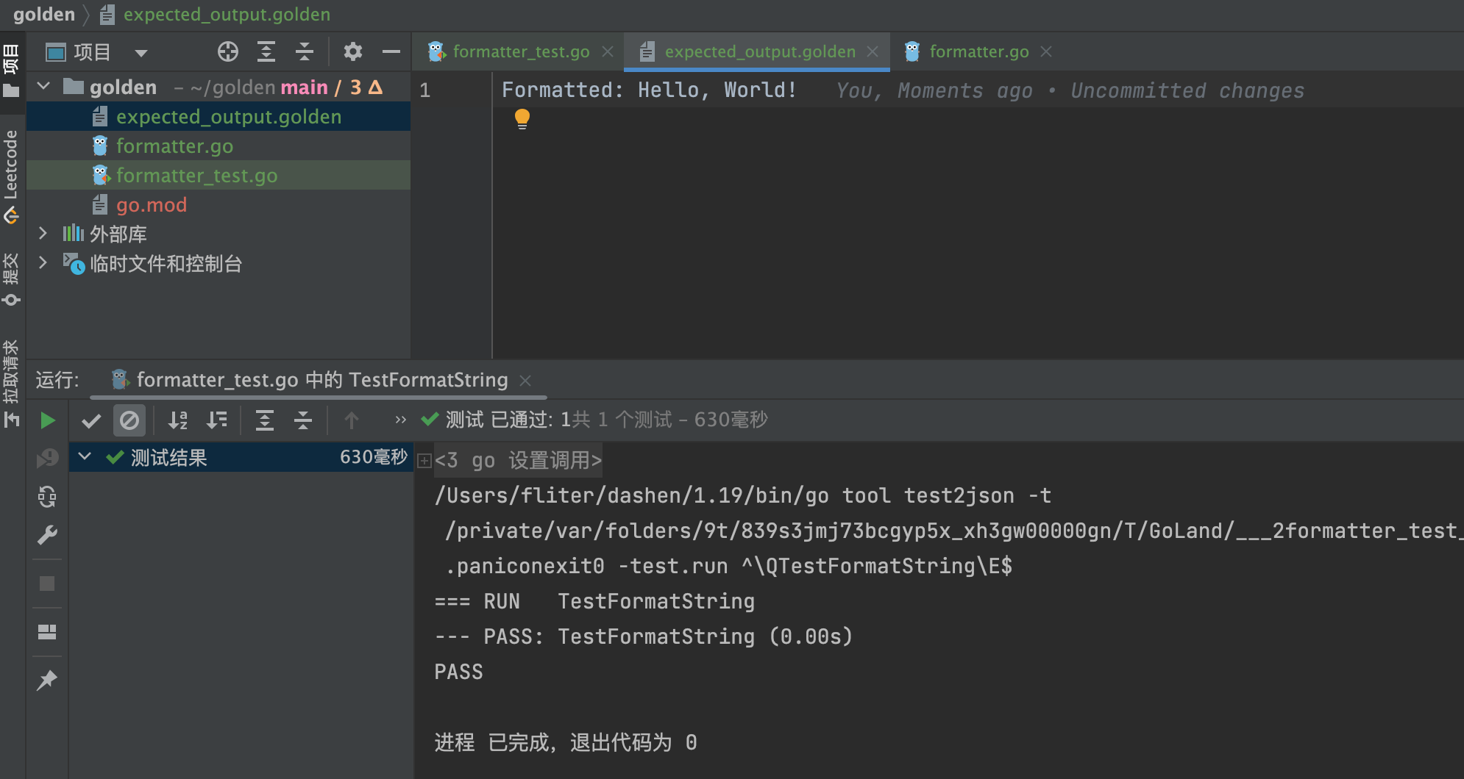
Task: Switch to formatter.go editor tab
Action: pyautogui.click(x=979, y=51)
